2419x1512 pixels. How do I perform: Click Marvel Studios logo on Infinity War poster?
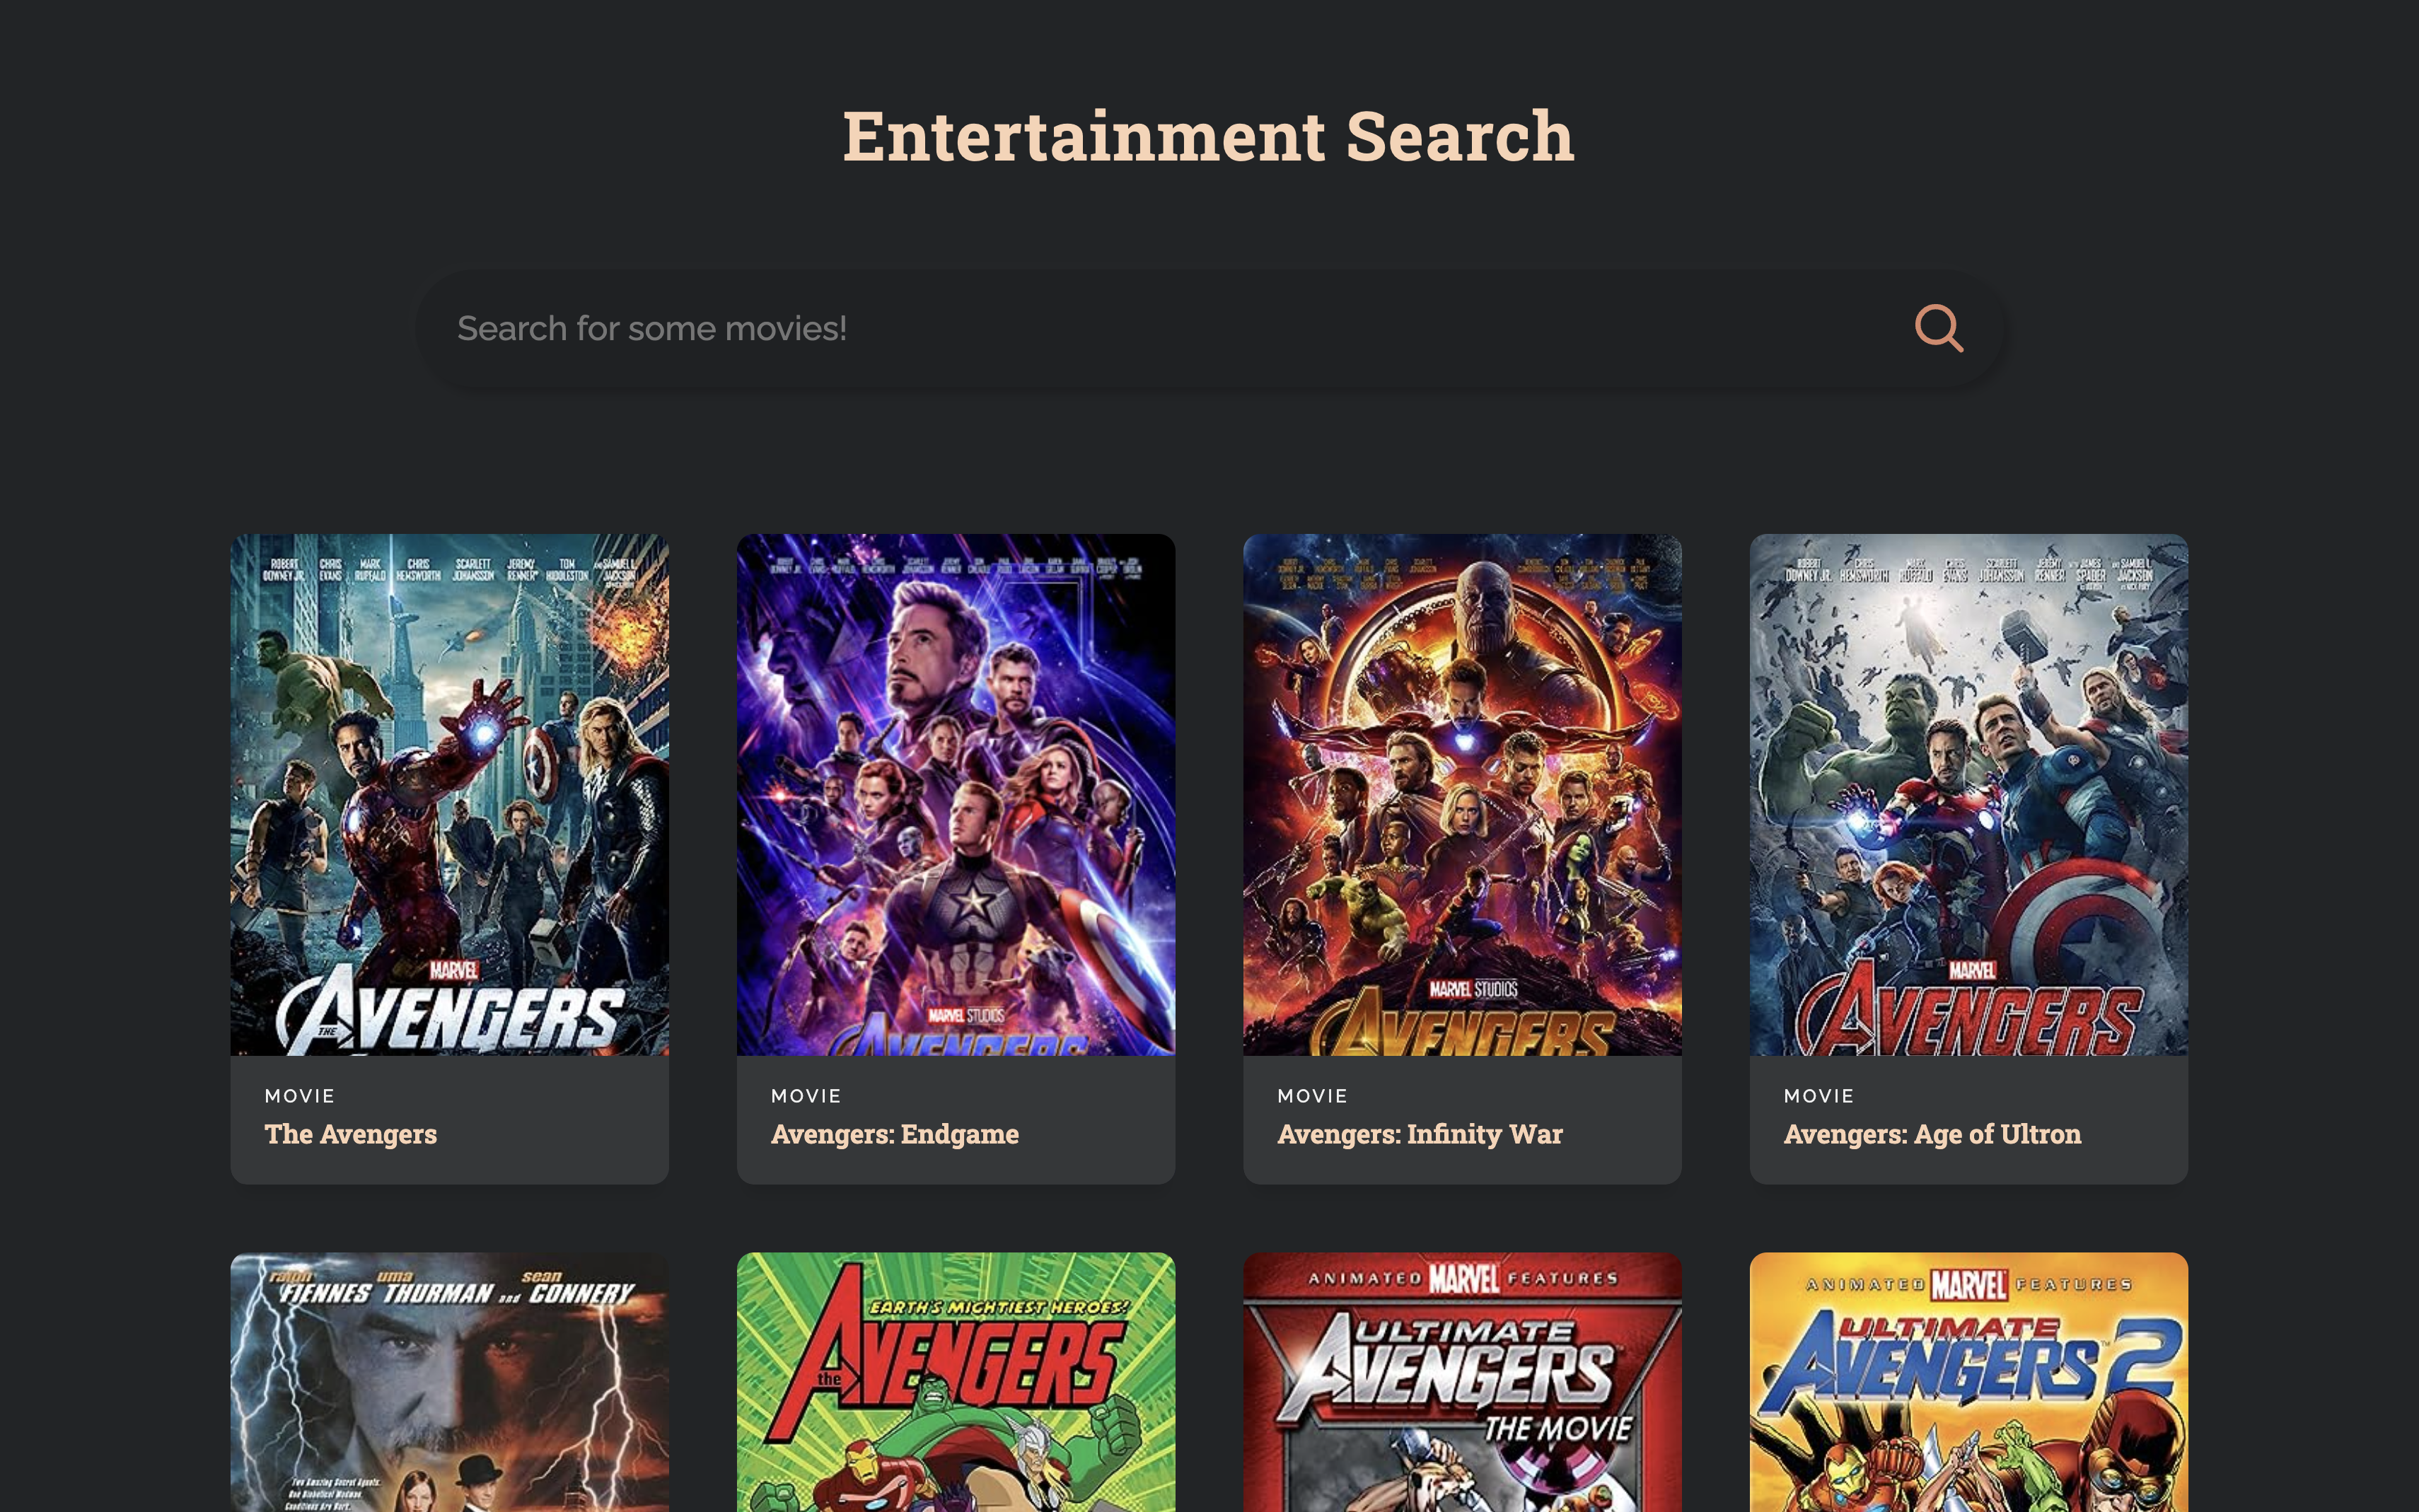point(1472,989)
